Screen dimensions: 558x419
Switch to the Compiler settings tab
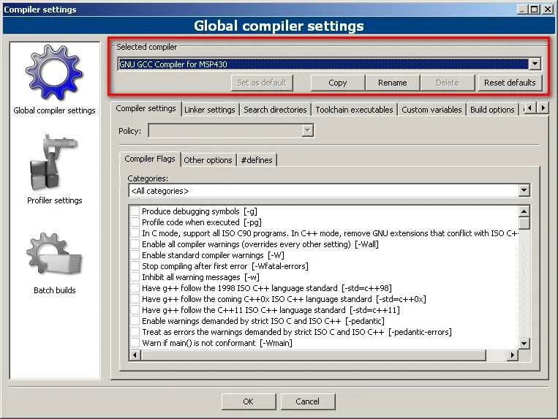click(146, 108)
